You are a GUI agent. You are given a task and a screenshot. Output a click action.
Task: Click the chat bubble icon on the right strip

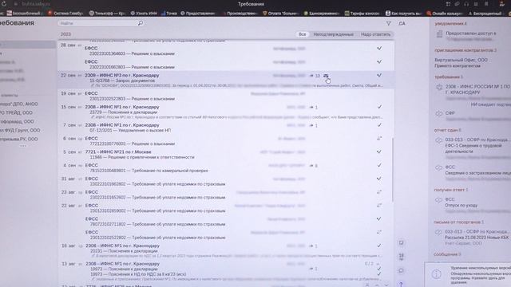[401, 271]
